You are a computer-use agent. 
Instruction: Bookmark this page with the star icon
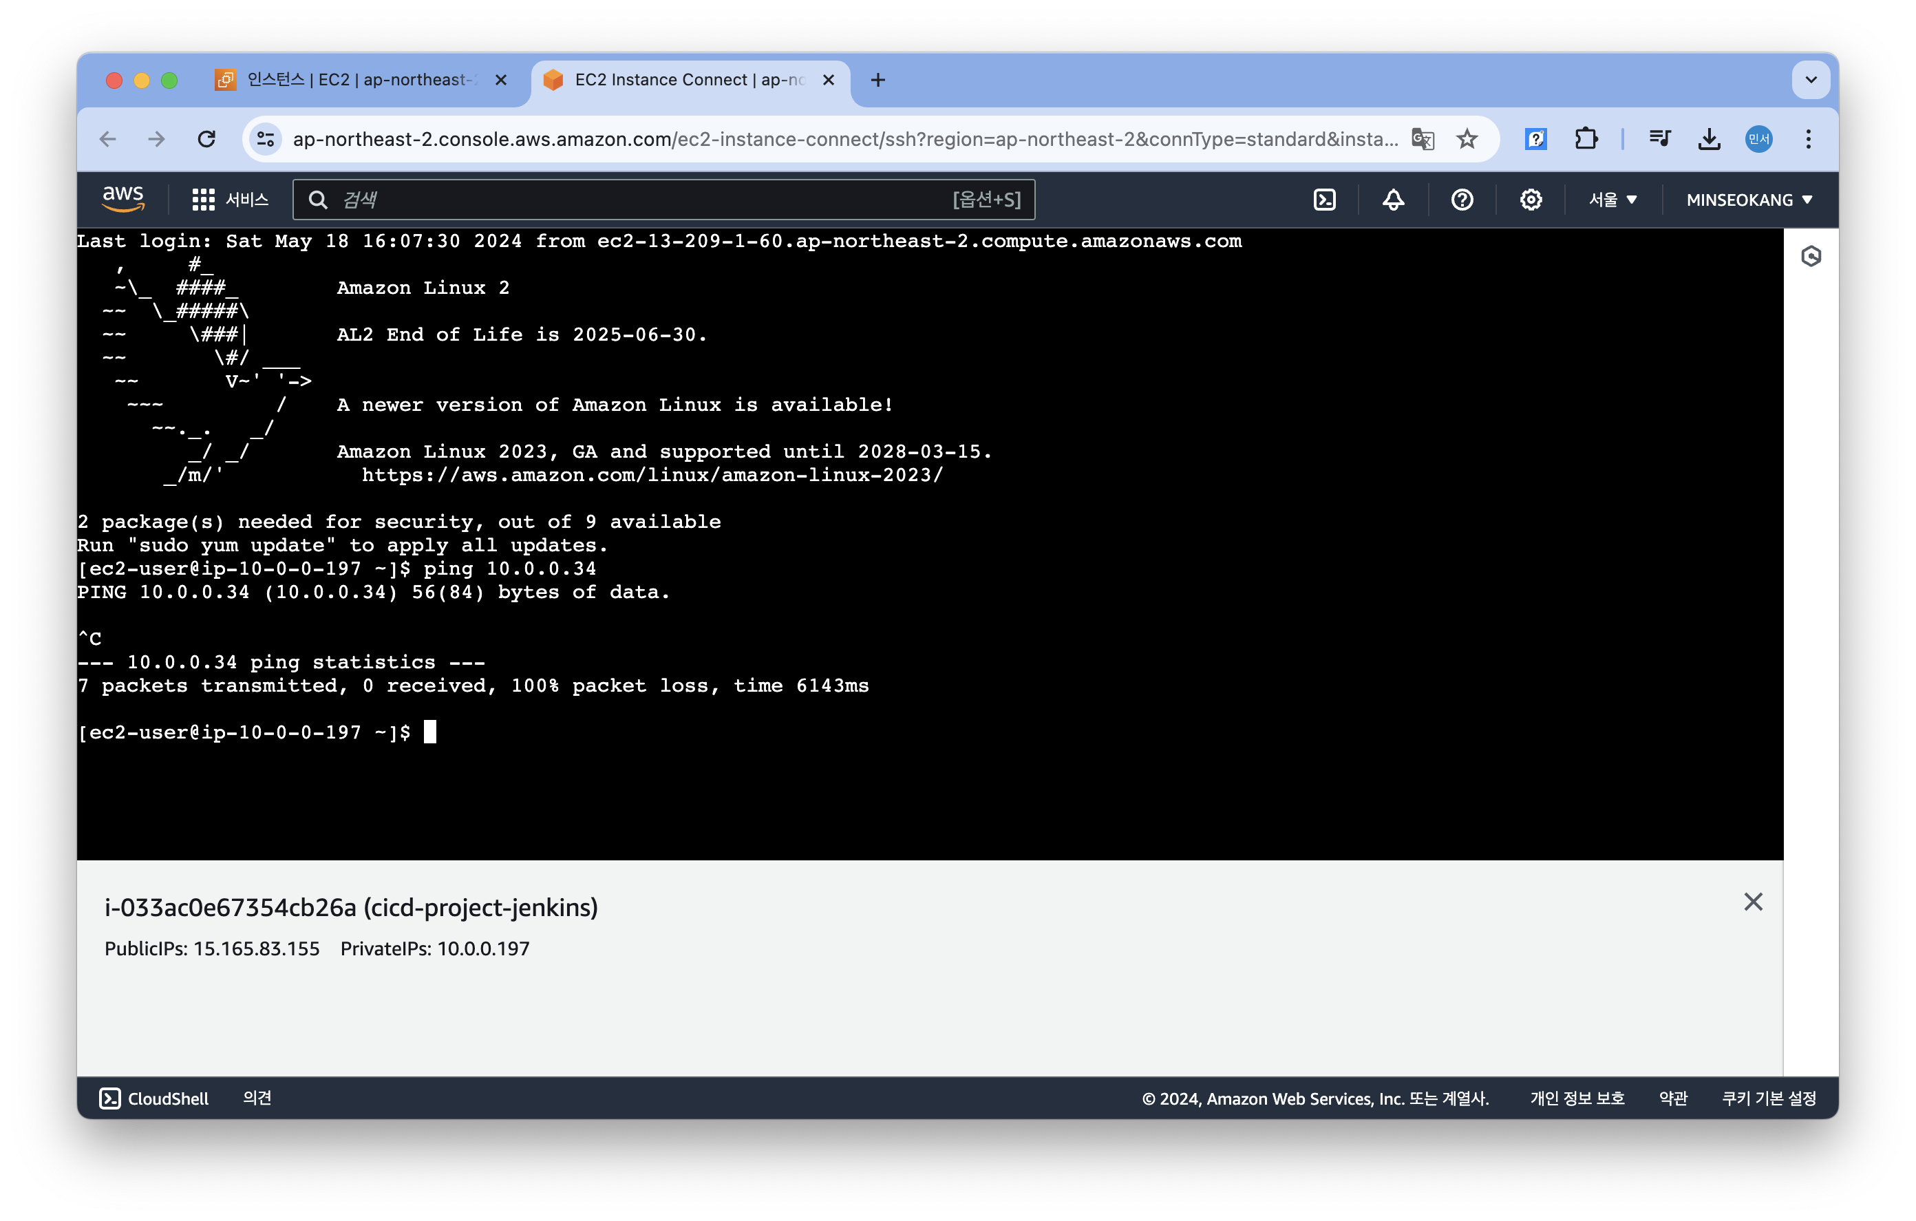tap(1467, 139)
